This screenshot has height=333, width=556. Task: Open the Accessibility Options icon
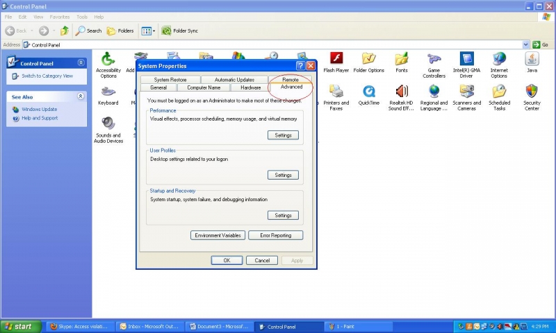click(108, 60)
